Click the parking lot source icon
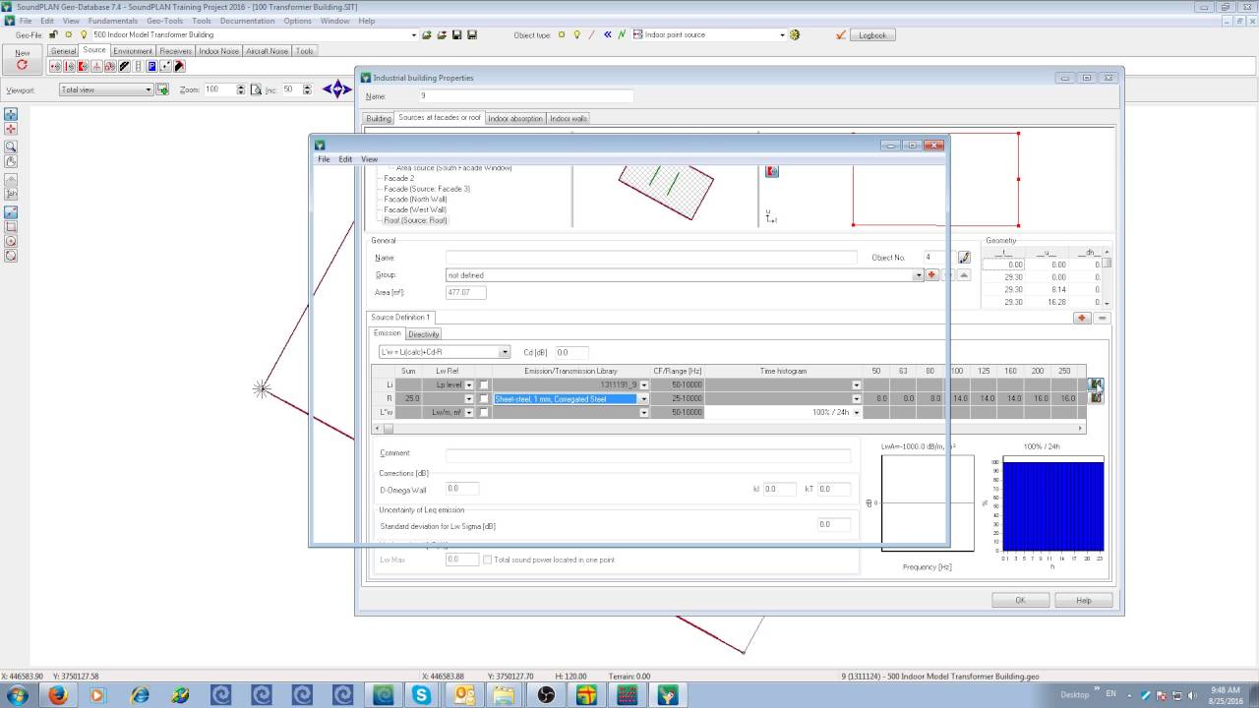The image size is (1259, 708). (151, 67)
